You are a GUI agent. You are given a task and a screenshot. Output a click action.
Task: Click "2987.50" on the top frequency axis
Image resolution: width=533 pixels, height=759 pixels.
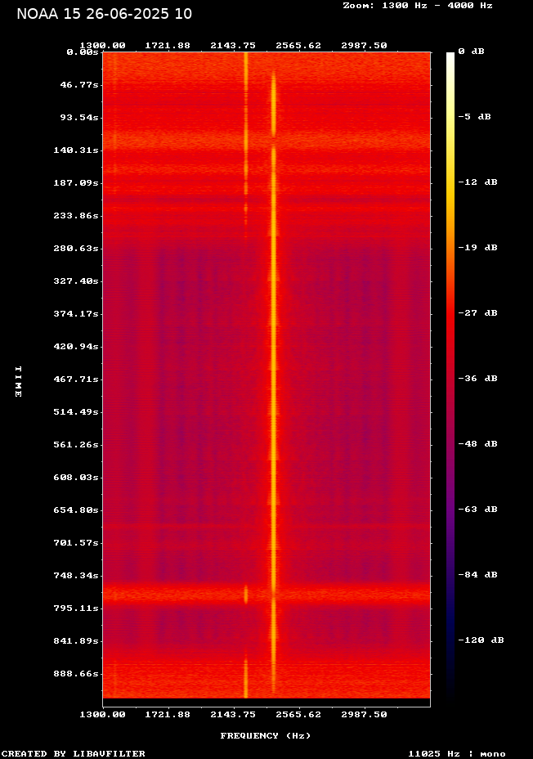(365, 46)
